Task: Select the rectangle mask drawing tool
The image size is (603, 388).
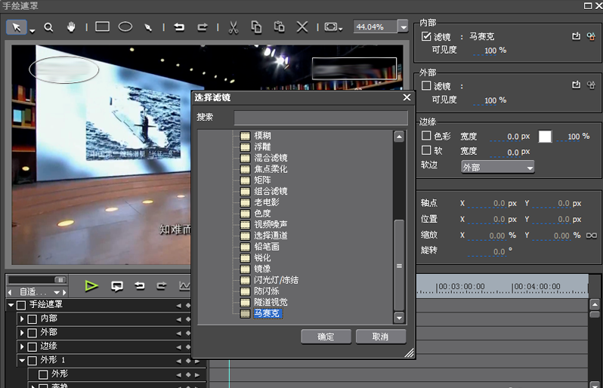Action: point(103,27)
